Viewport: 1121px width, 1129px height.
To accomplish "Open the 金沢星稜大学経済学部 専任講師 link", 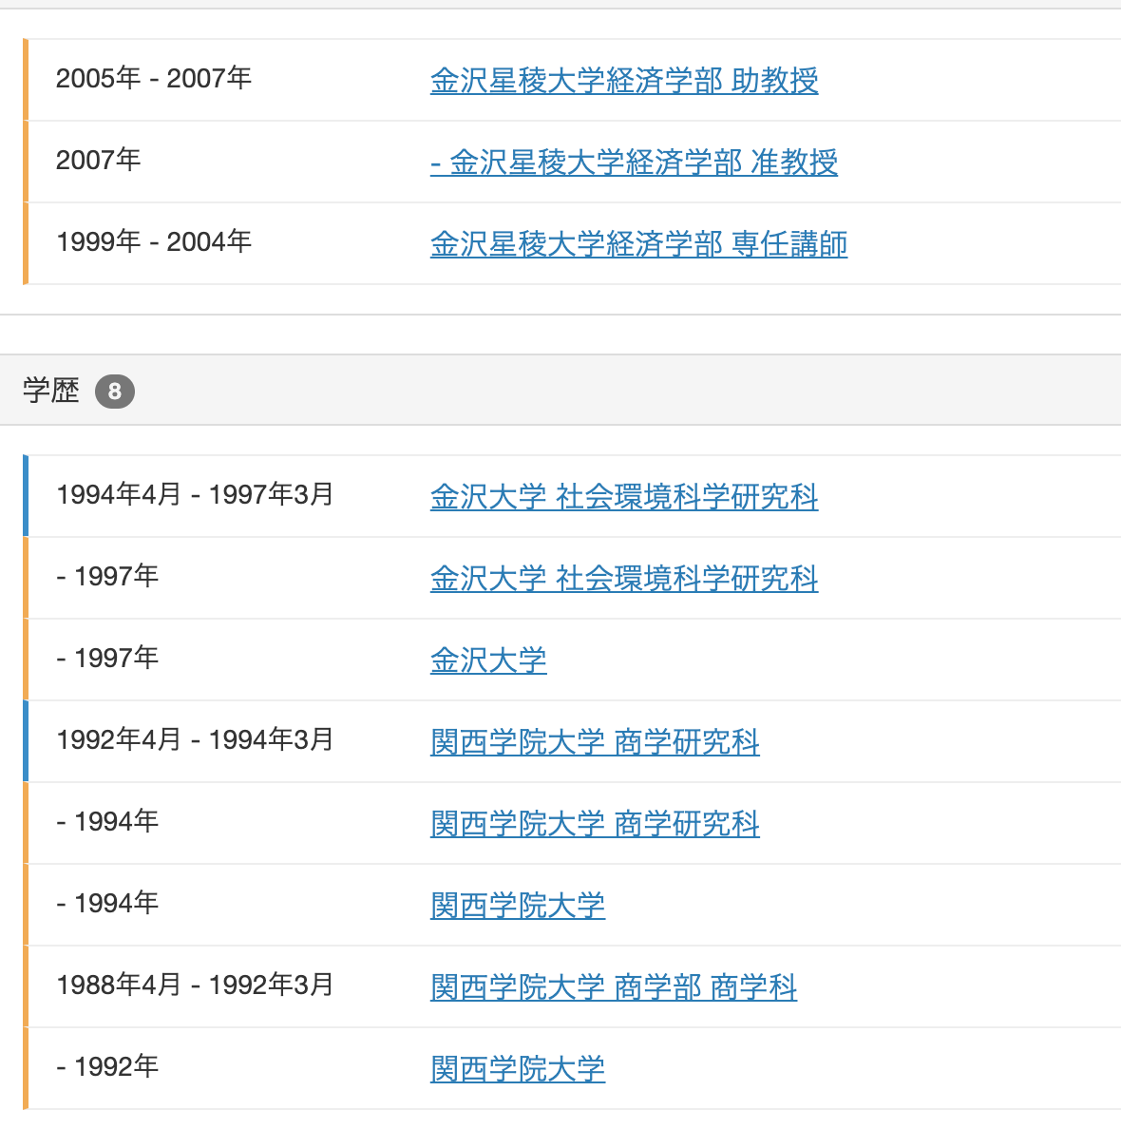I will (638, 243).
